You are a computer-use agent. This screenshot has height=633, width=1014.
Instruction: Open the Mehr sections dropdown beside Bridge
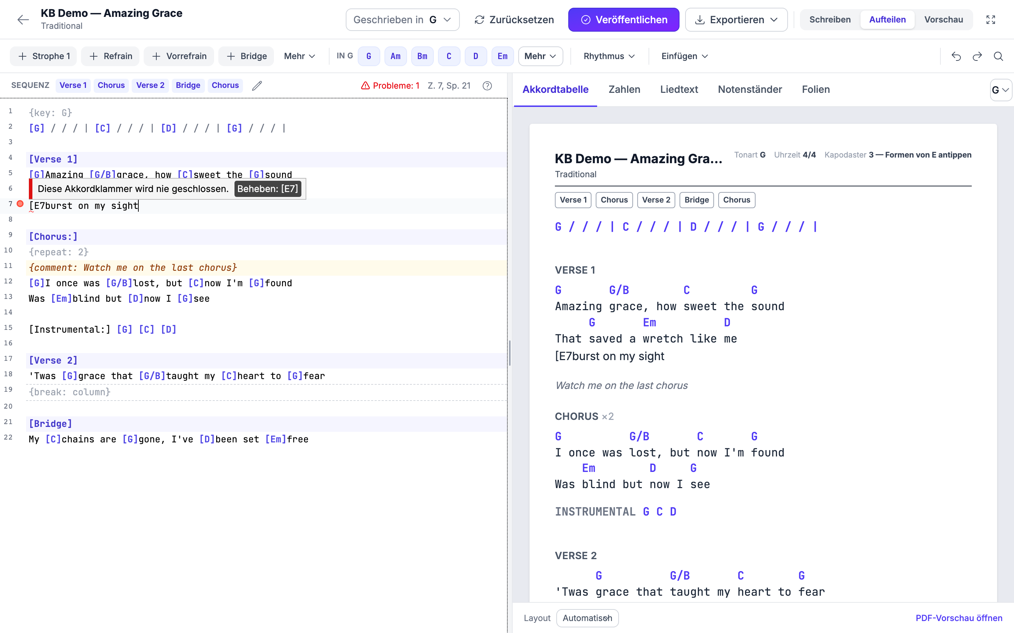(x=299, y=56)
